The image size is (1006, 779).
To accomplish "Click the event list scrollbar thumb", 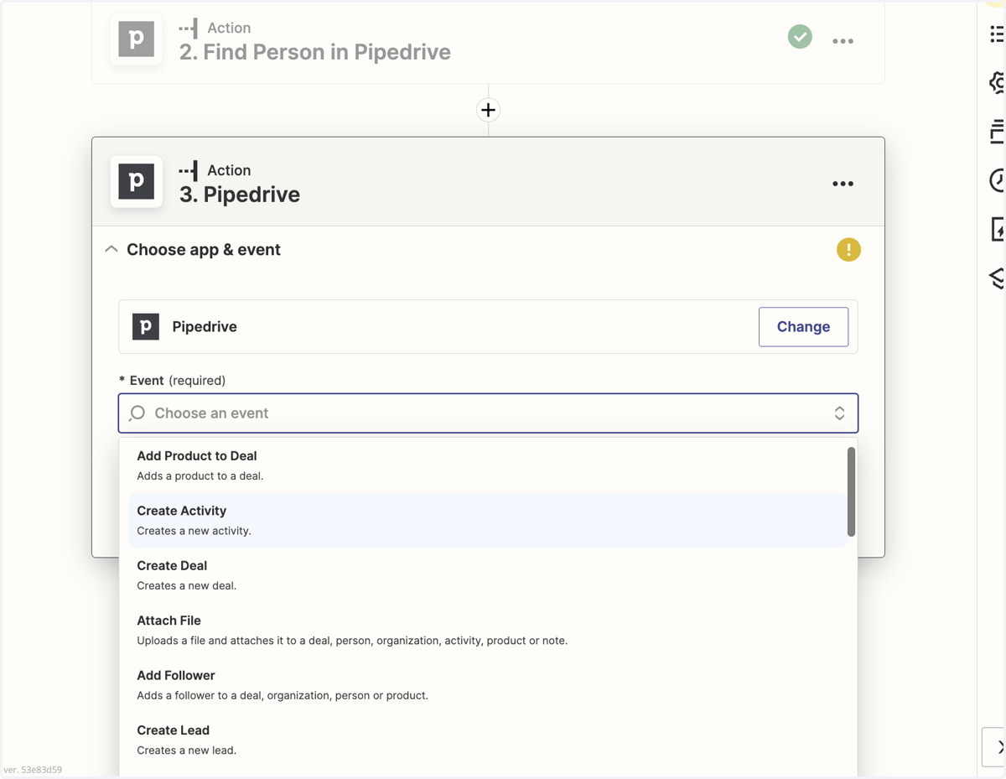I will click(851, 491).
